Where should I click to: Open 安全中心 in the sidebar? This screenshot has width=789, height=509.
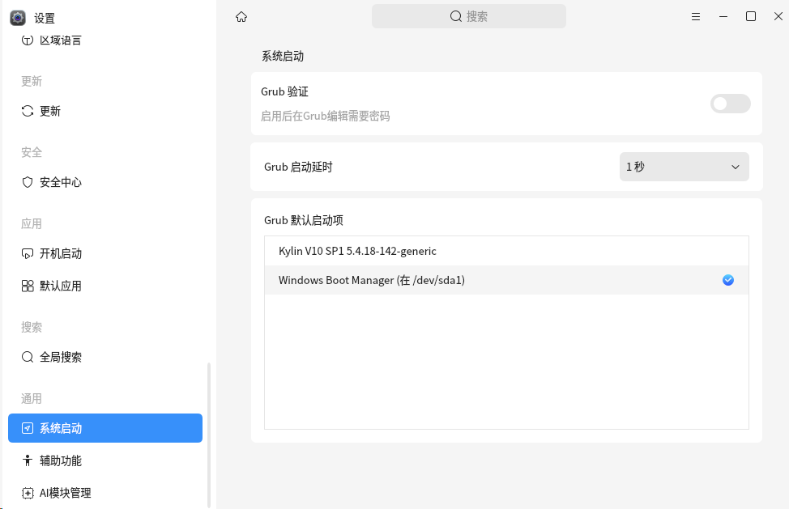tap(105, 182)
